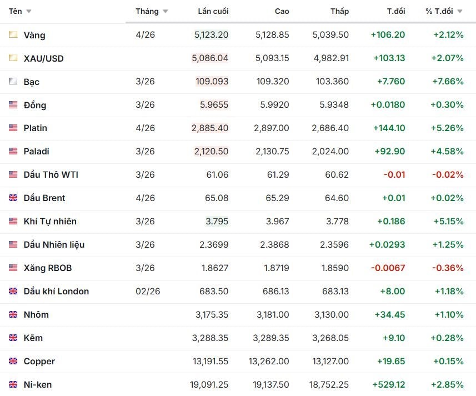476x396 pixels.
Task: Click the silver flag icon beside Bạc
Action: (x=13, y=82)
